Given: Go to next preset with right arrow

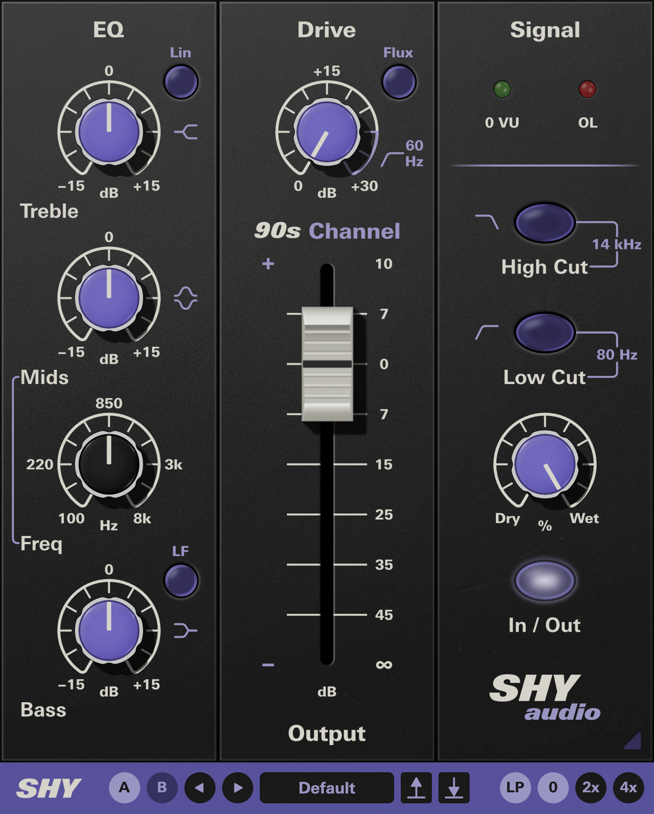Looking at the screenshot, I should (238, 788).
